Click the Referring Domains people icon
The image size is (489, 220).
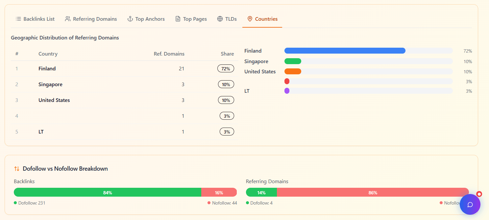(x=68, y=19)
